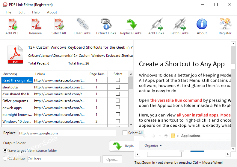Click the Clear Links broken-chain icon
Viewport: 237px width, 167px height.
(82, 24)
